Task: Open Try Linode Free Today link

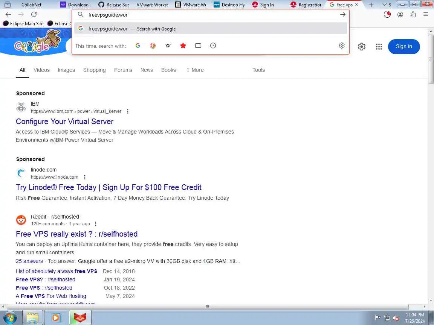Action: pyautogui.click(x=108, y=187)
